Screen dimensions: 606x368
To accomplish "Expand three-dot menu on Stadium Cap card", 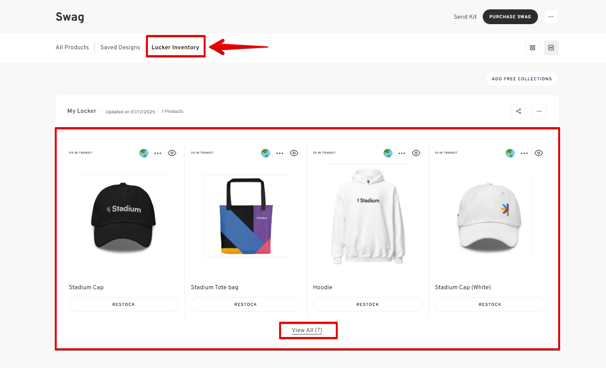I will pyautogui.click(x=158, y=153).
